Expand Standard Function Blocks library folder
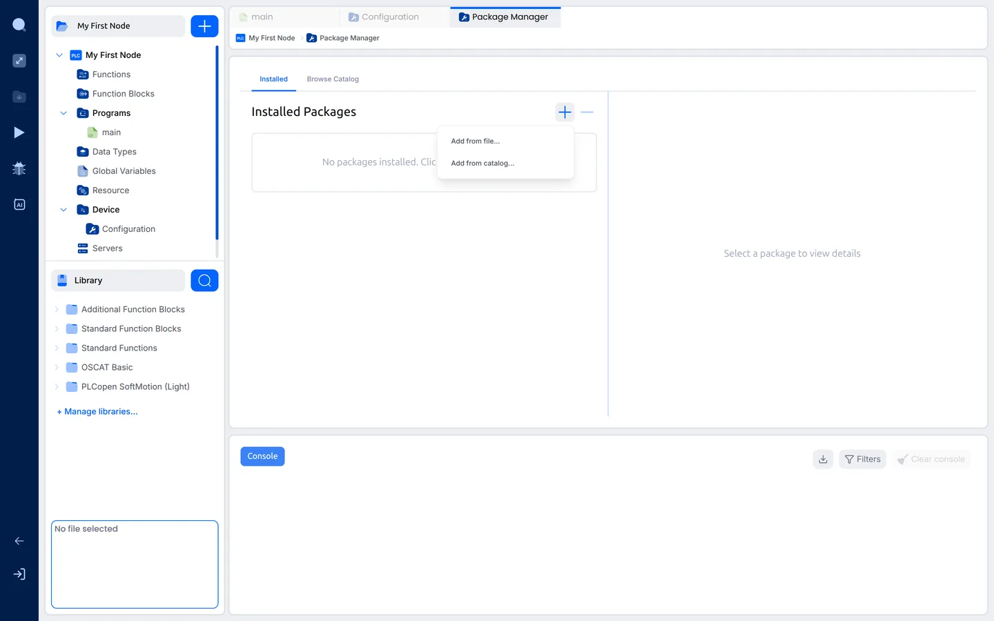The width and height of the screenshot is (994, 621). [57, 328]
